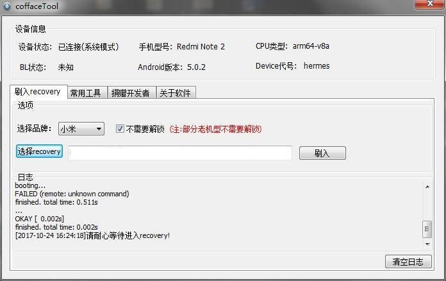Click the dropdown arrow beside 小米

click(x=99, y=129)
